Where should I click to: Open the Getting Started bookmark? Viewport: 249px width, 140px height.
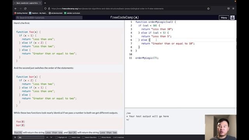click(21, 13)
